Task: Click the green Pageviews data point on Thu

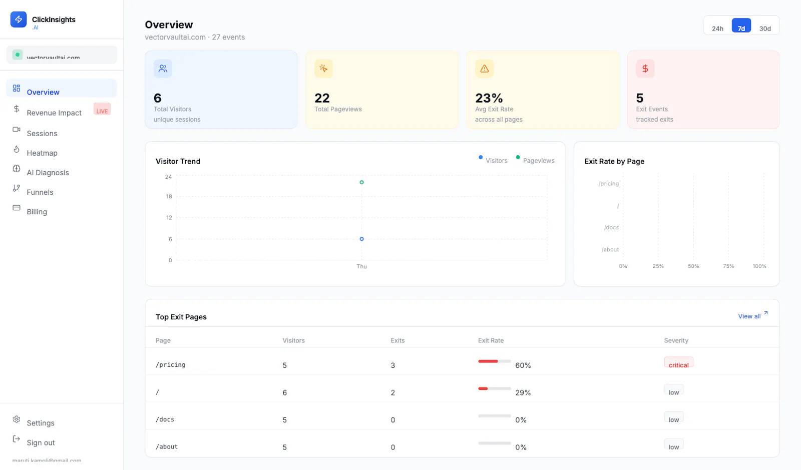Action: (x=361, y=182)
